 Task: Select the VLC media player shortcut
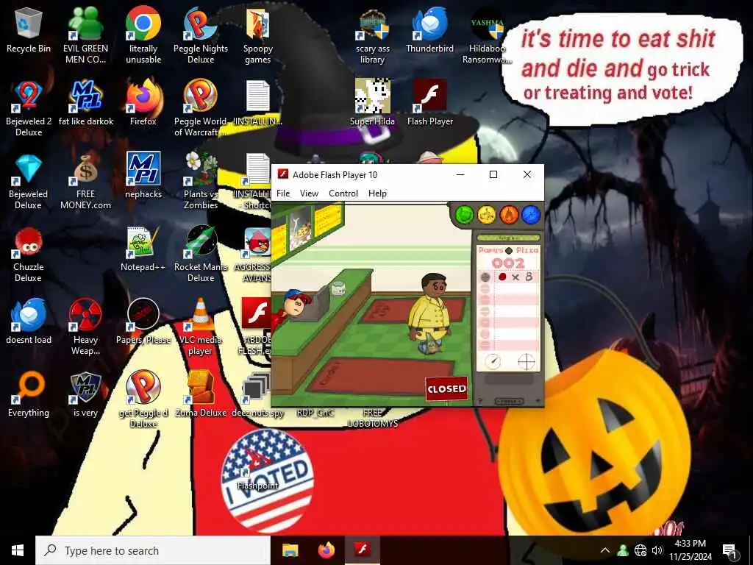pyautogui.click(x=201, y=327)
